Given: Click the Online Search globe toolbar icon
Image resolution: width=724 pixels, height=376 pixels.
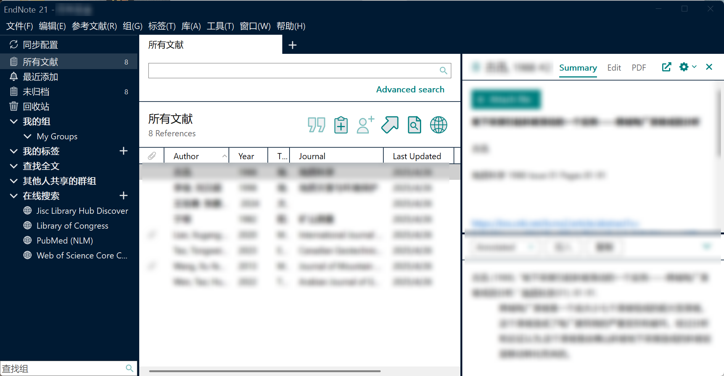Looking at the screenshot, I should pyautogui.click(x=439, y=125).
